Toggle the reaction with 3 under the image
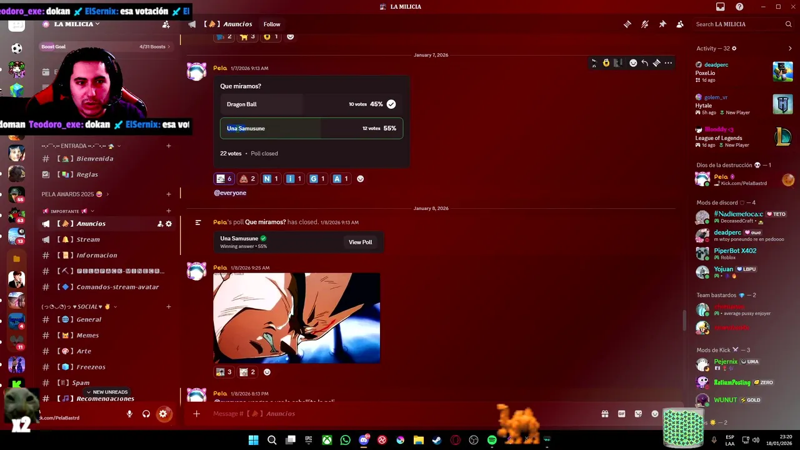800x450 pixels. coord(224,372)
